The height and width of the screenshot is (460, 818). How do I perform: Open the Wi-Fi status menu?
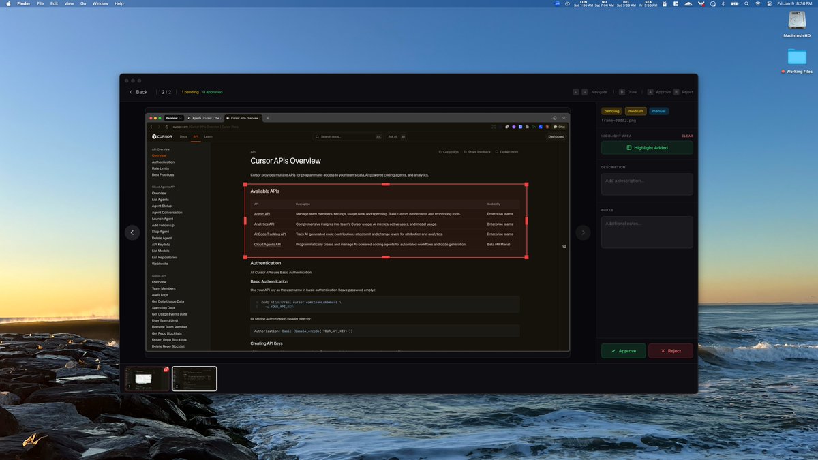(758, 3)
